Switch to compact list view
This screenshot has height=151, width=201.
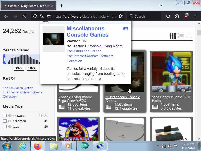(x=189, y=36)
